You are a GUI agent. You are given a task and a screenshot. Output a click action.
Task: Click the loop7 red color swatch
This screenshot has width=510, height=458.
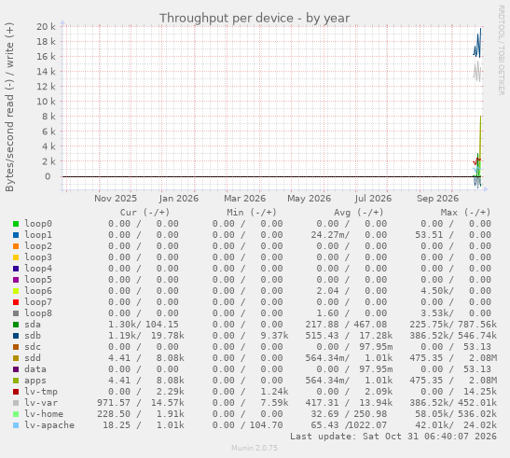coord(16,302)
